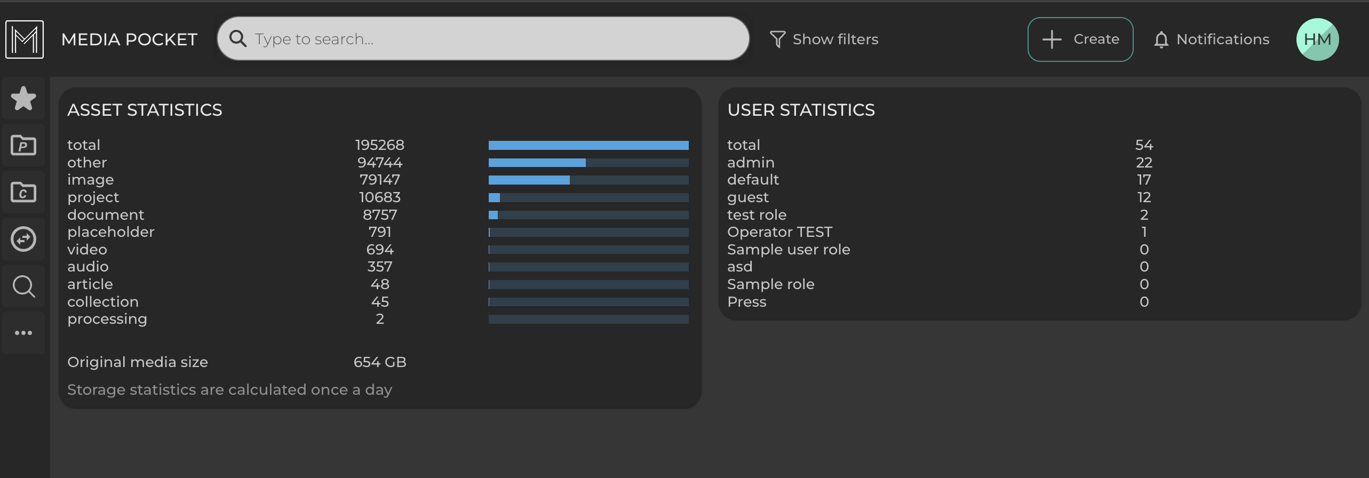Click the MEDIA POCKET title text

(129, 39)
